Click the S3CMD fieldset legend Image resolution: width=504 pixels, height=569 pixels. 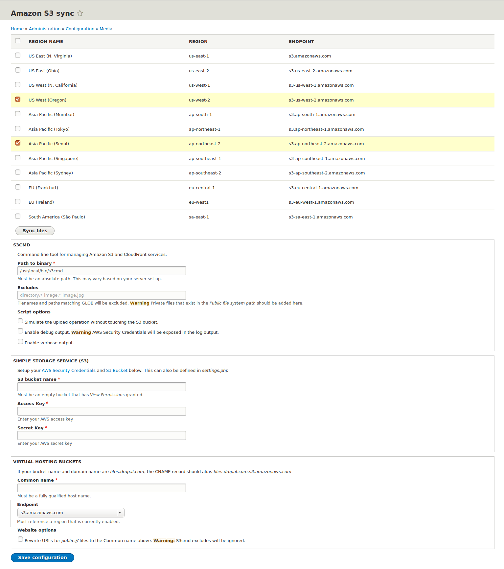pos(22,245)
